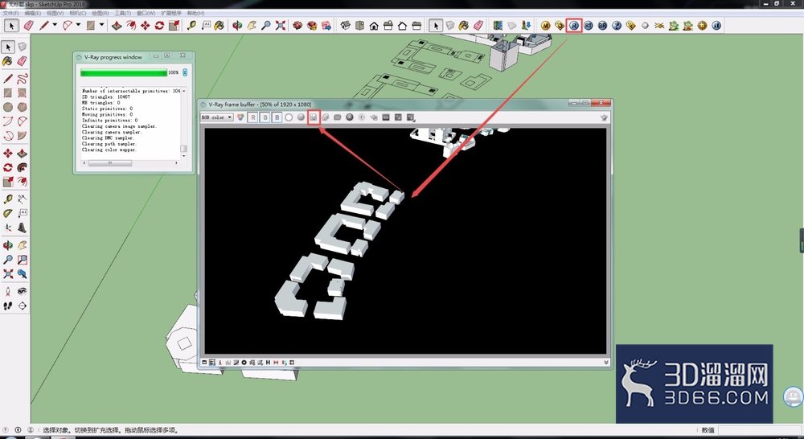Click the Look Around eye tool

tap(22, 291)
